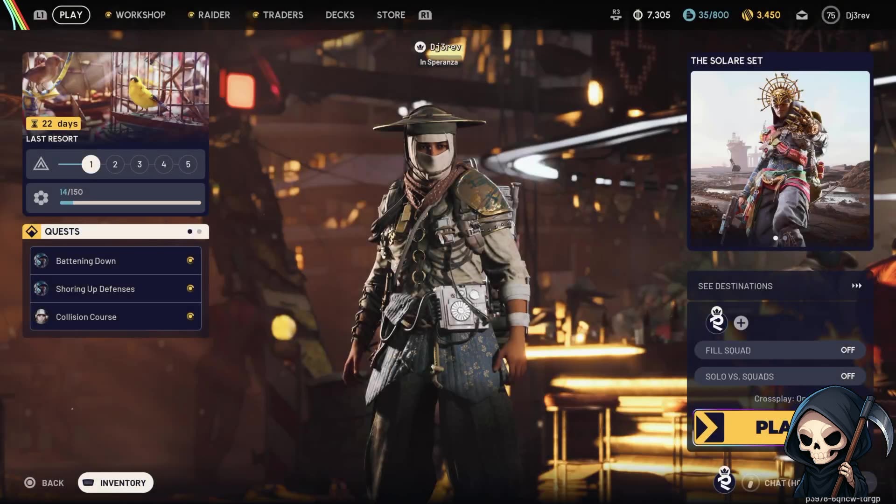Open the INVENTORY button
The image size is (896, 504).
tap(116, 483)
